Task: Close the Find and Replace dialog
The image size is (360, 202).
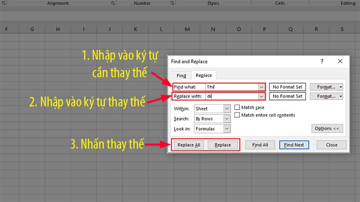Action: pyautogui.click(x=340, y=61)
